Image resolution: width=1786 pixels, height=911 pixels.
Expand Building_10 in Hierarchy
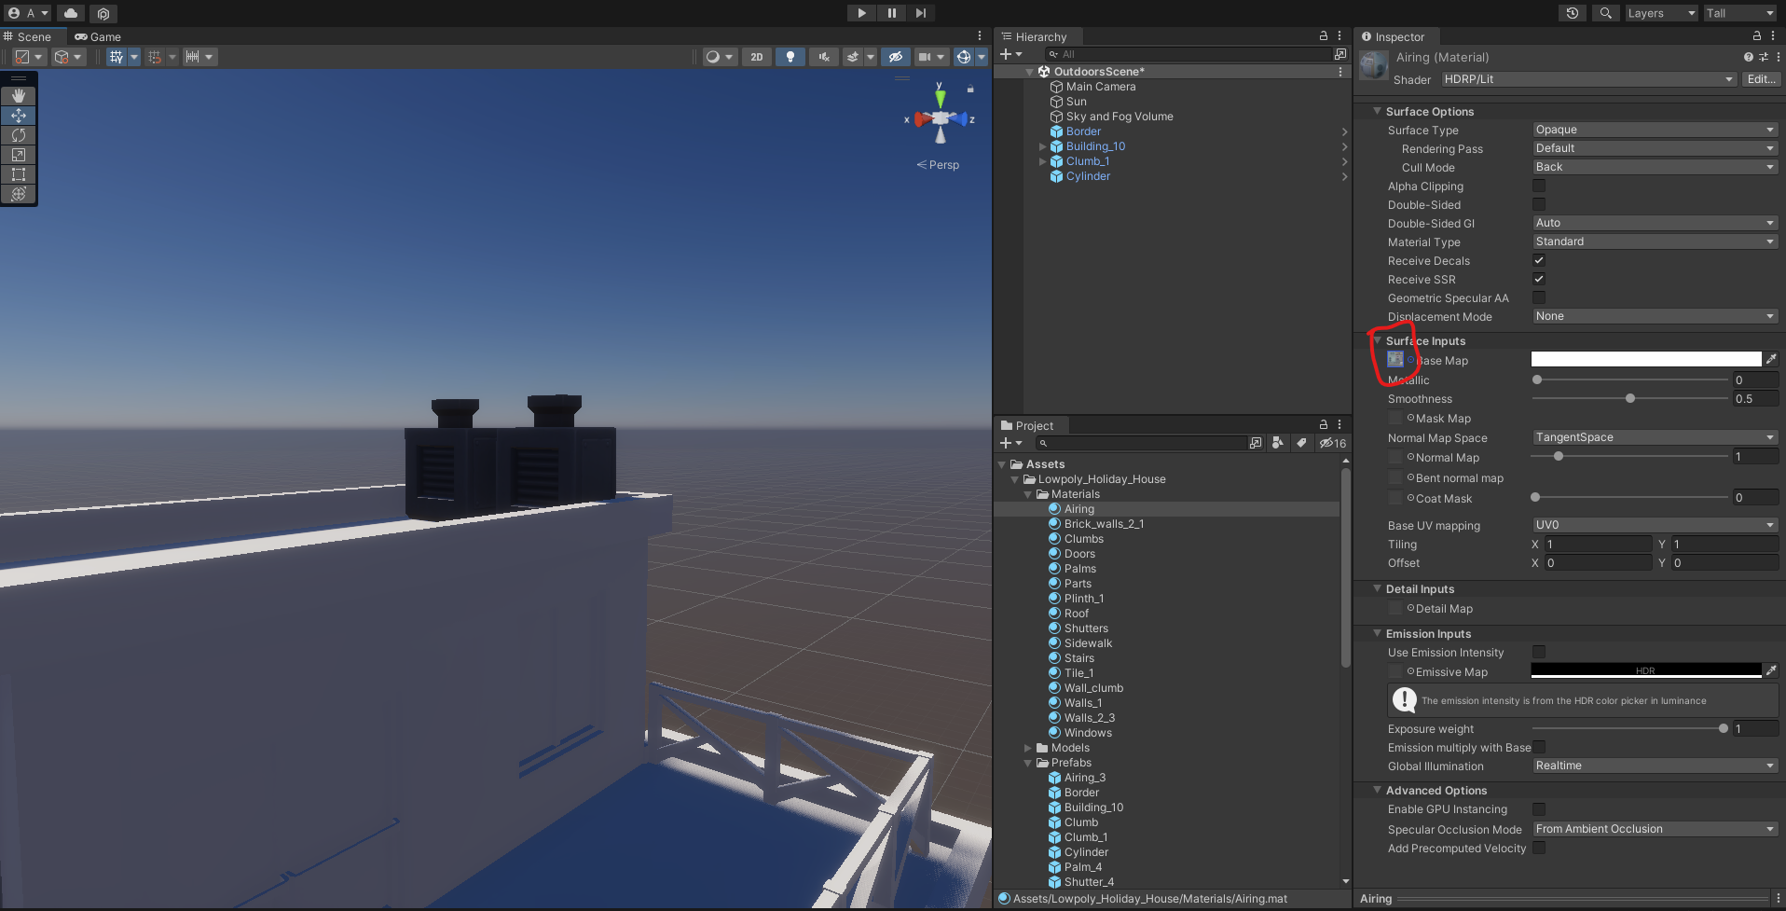pos(1042,146)
